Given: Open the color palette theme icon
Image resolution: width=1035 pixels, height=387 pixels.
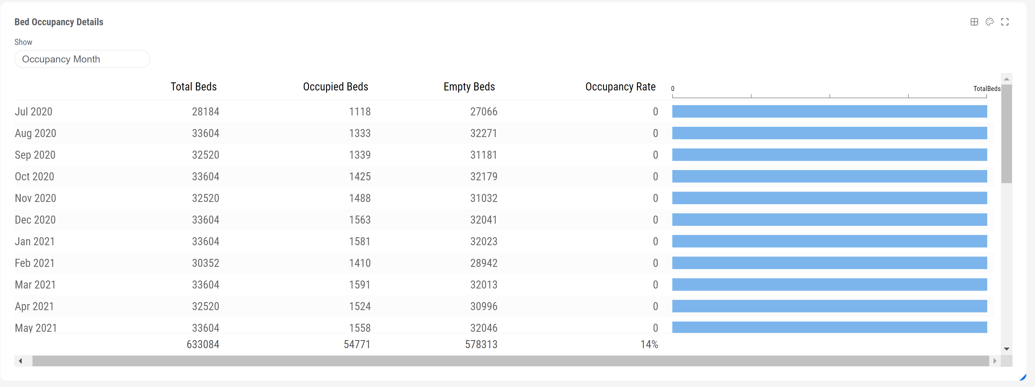Looking at the screenshot, I should [x=989, y=22].
